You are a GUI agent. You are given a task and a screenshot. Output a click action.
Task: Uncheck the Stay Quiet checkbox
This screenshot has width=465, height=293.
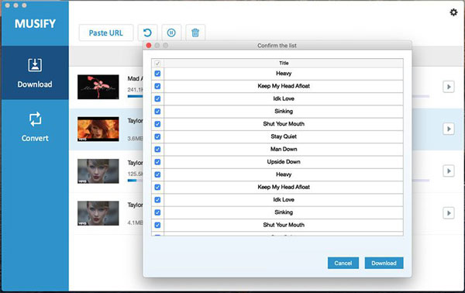tap(157, 136)
